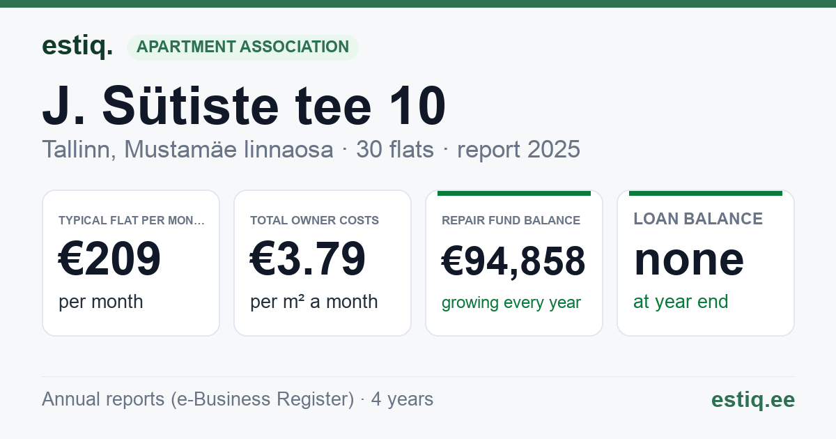Image resolution: width=836 pixels, height=439 pixels.
Task: Click the €209 value
Action: point(109,259)
